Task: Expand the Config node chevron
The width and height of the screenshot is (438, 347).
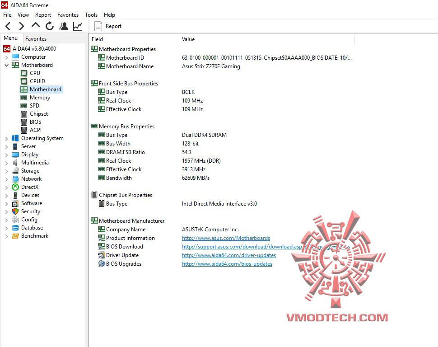Action: click(6, 220)
